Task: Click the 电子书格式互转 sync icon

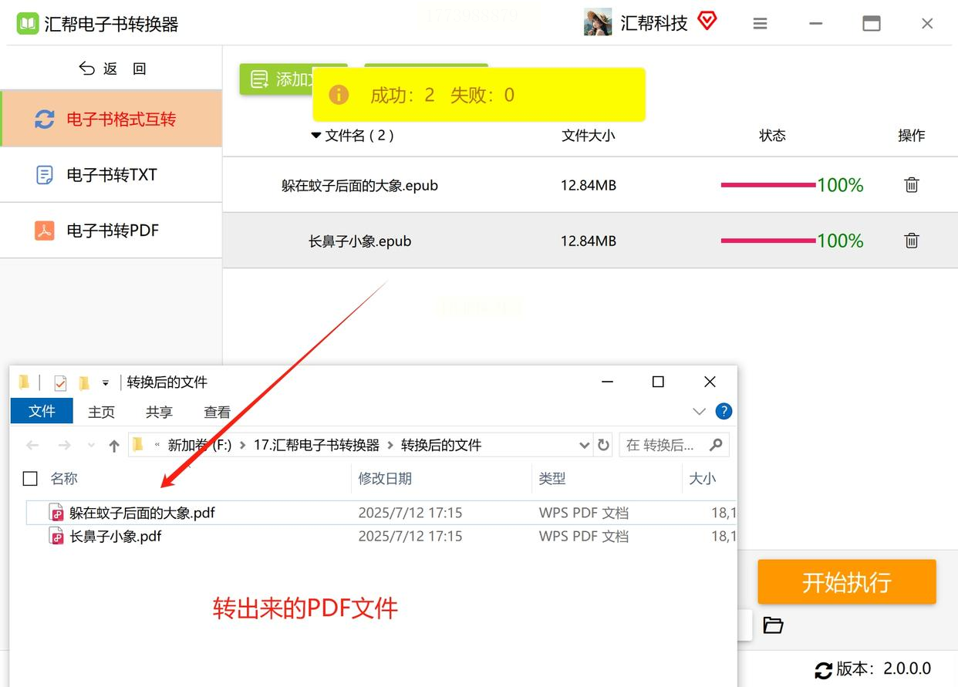Action: [x=45, y=120]
